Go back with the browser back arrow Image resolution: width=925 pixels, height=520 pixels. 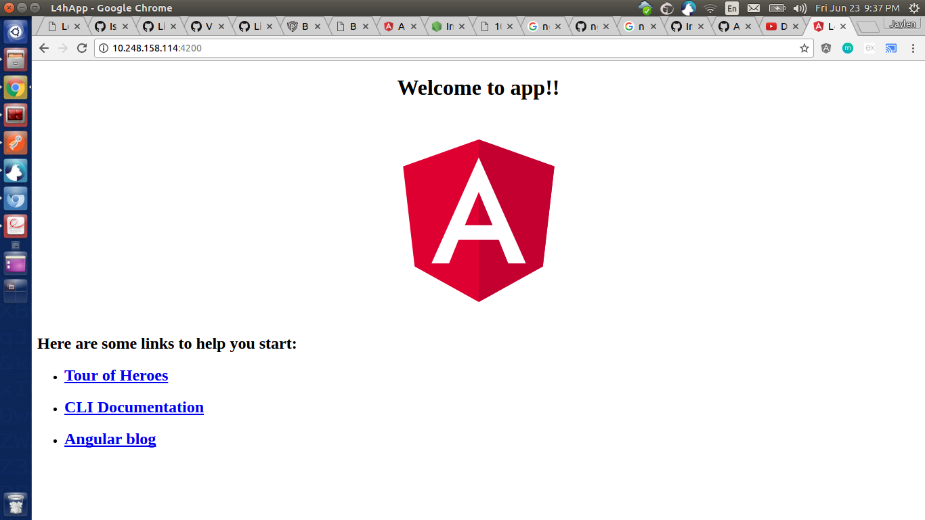click(x=44, y=48)
